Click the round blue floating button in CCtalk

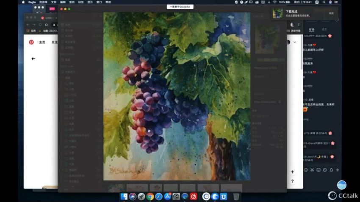click(342, 185)
